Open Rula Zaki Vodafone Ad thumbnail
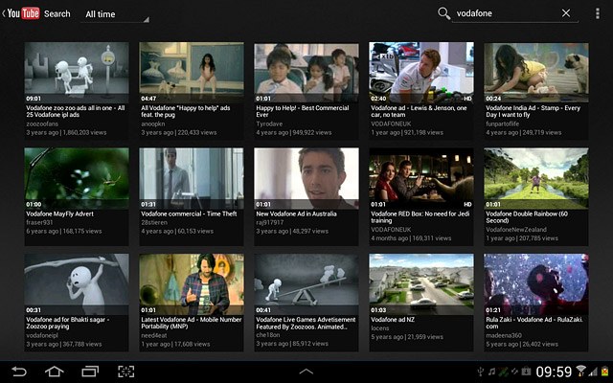The image size is (613, 383). (536, 284)
